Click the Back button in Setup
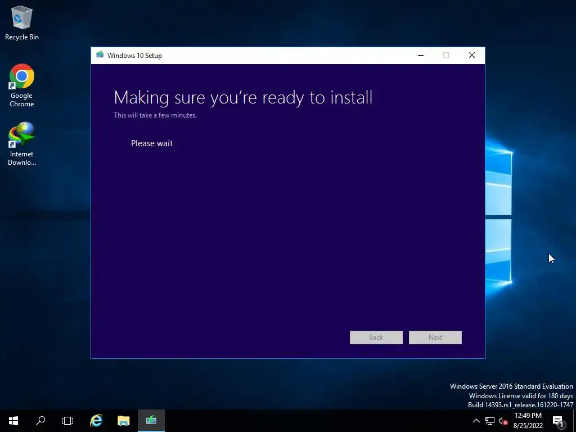This screenshot has width=576, height=432. [376, 337]
